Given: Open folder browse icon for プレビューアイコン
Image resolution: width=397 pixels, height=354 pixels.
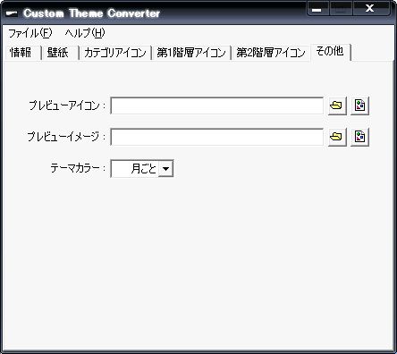Looking at the screenshot, I should [x=337, y=105].
